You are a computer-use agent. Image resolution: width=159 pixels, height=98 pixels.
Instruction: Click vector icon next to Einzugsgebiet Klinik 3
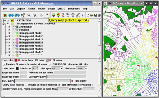coord(15,39)
